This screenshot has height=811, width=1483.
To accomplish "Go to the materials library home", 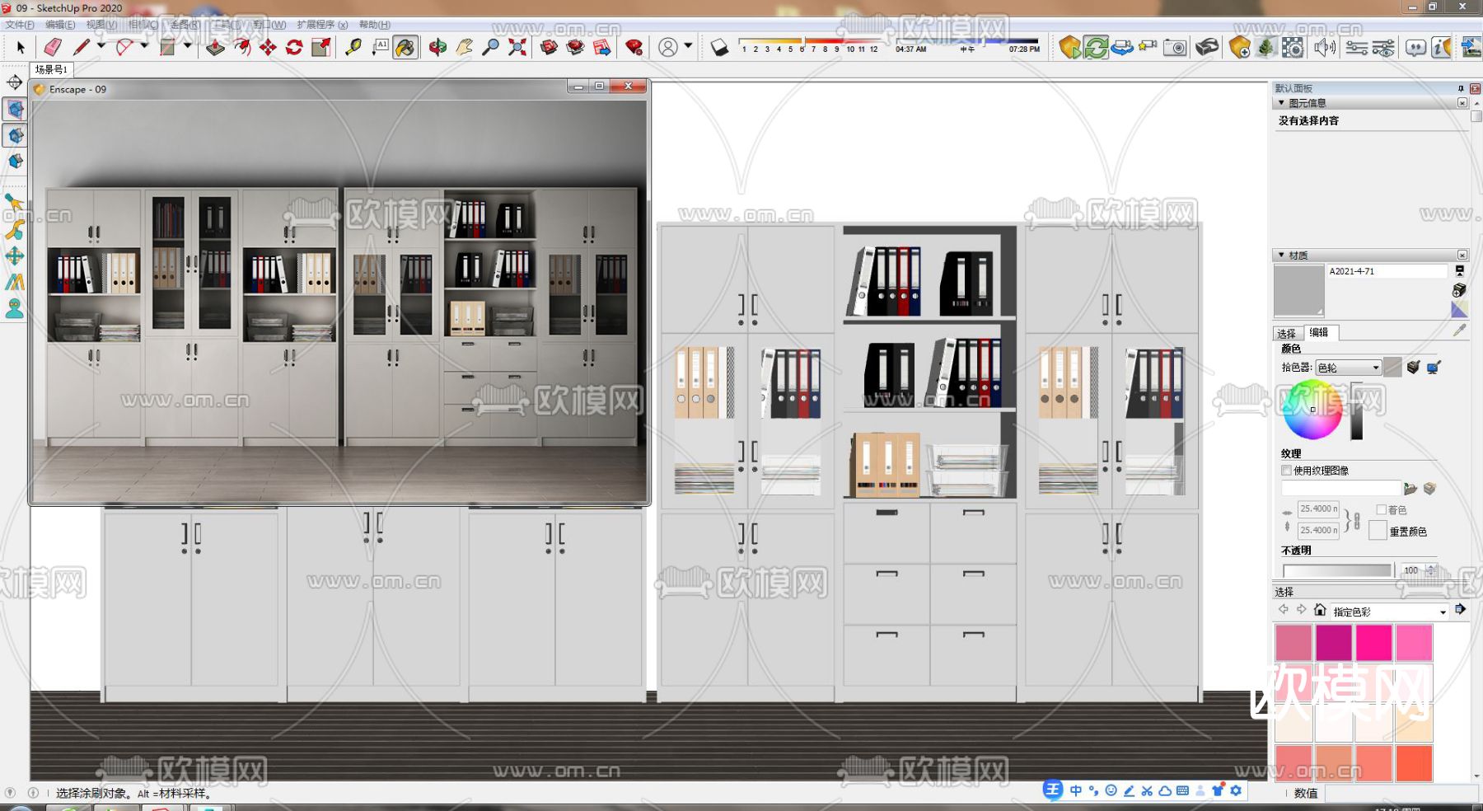I will point(1320,610).
